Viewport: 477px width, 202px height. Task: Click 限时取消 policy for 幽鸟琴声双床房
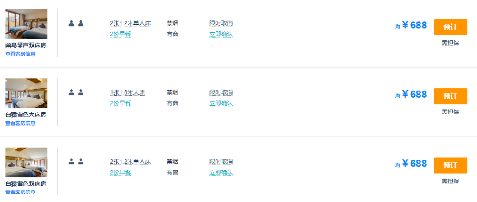[221, 23]
